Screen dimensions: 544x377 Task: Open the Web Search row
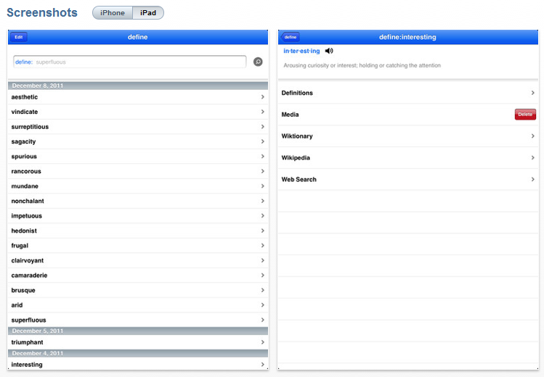(x=407, y=179)
